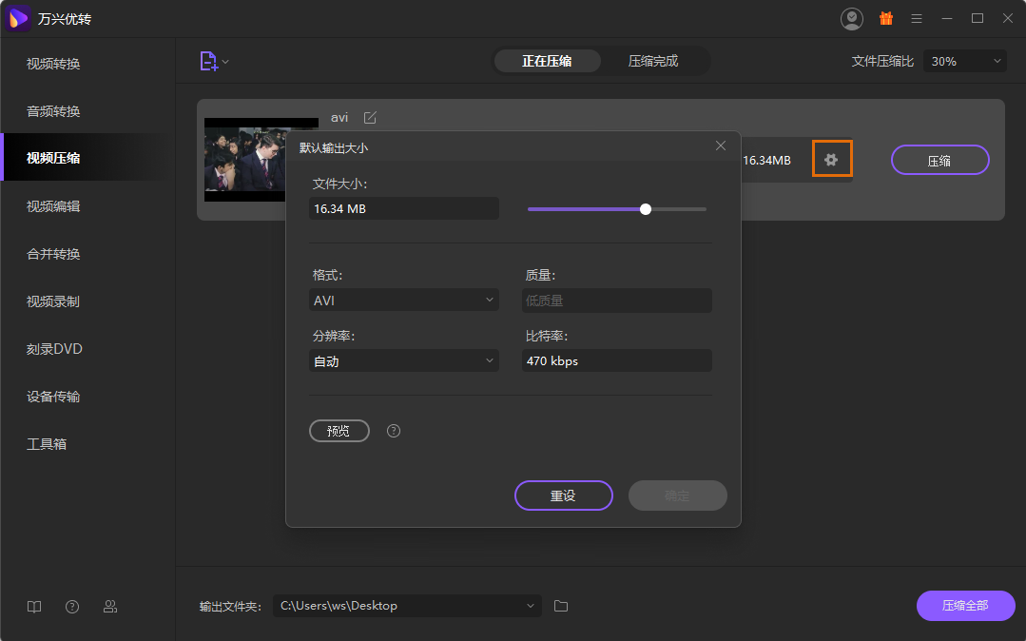Click the 比特率 470 kbps field
Viewport: 1026px width, 641px height.
click(616, 361)
